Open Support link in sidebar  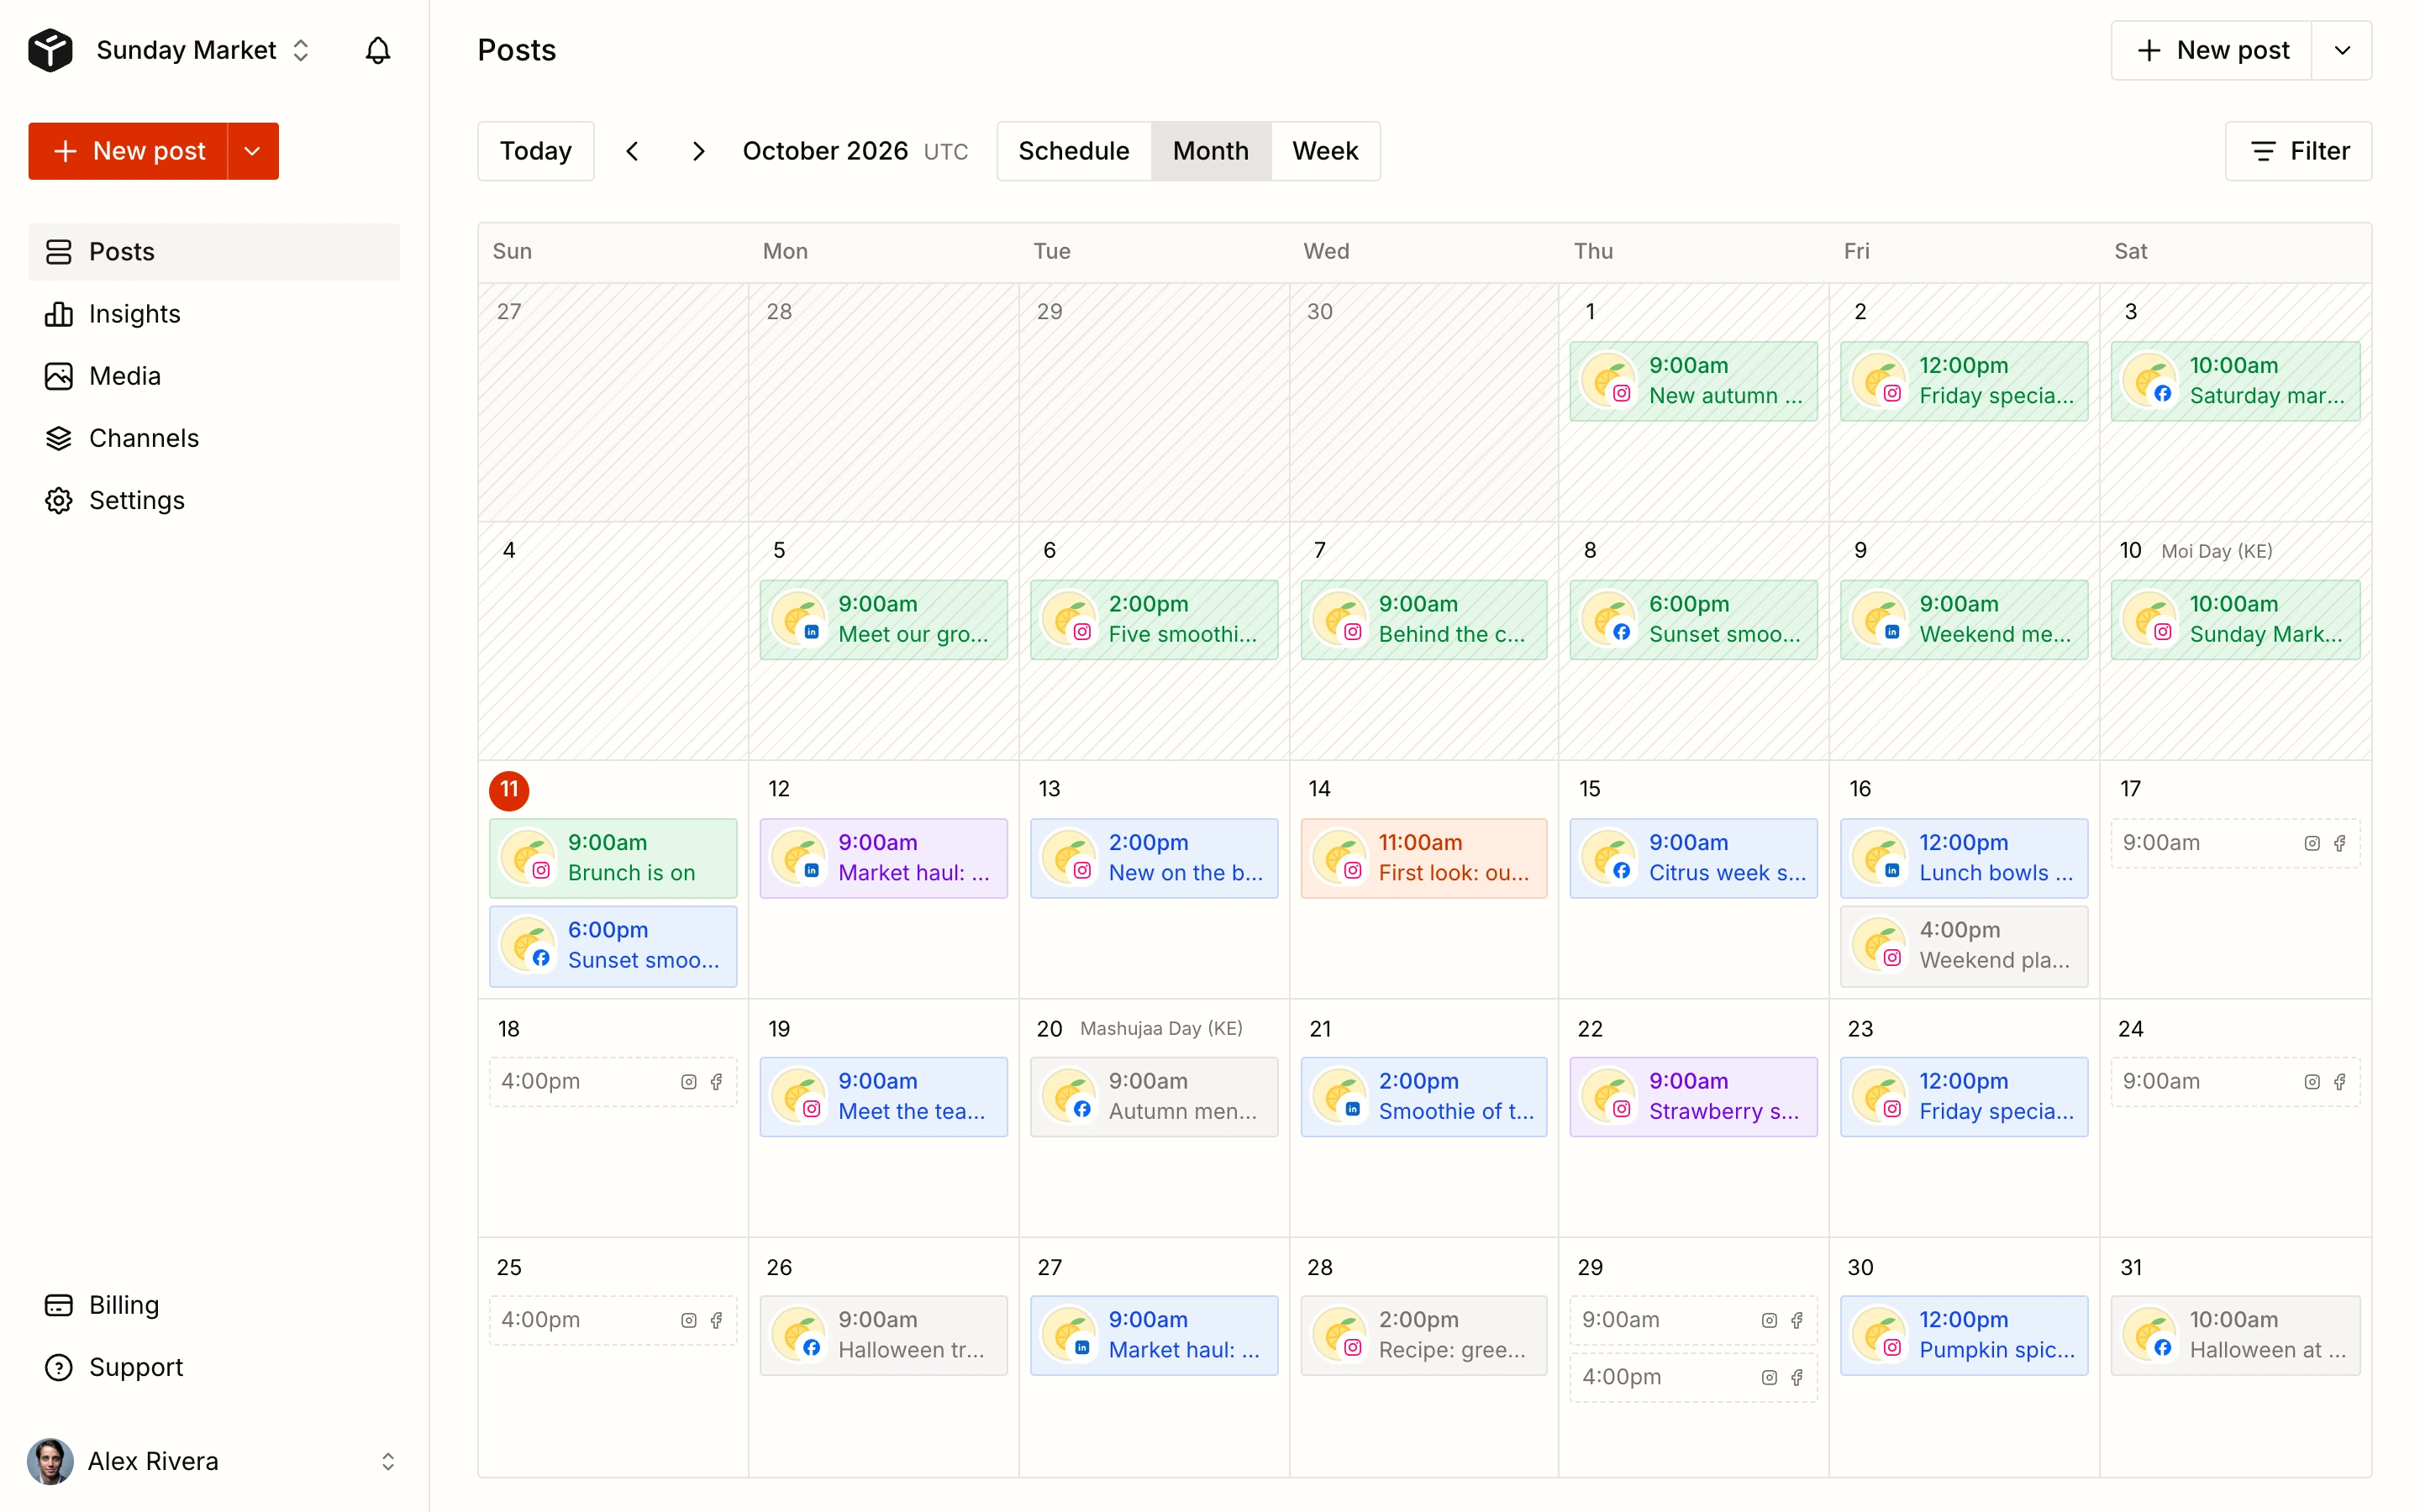(x=214, y=1367)
